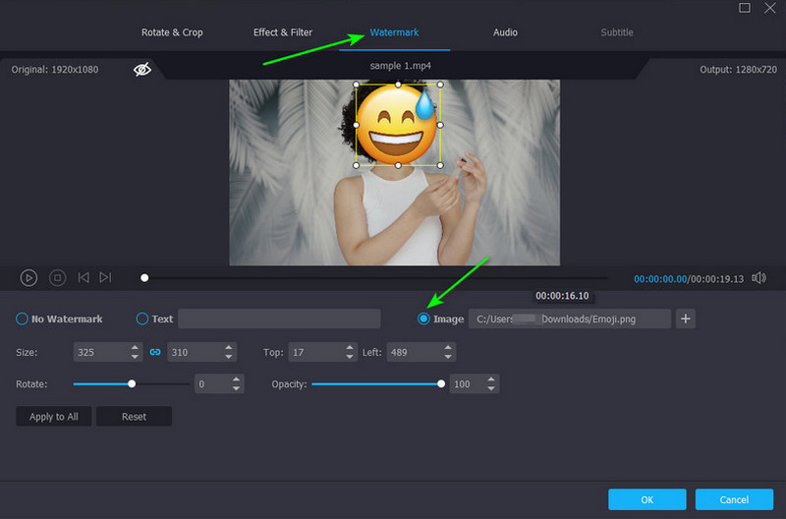The image size is (786, 519).
Task: Toggle the aspect ratio link icon
Action: pyautogui.click(x=154, y=352)
